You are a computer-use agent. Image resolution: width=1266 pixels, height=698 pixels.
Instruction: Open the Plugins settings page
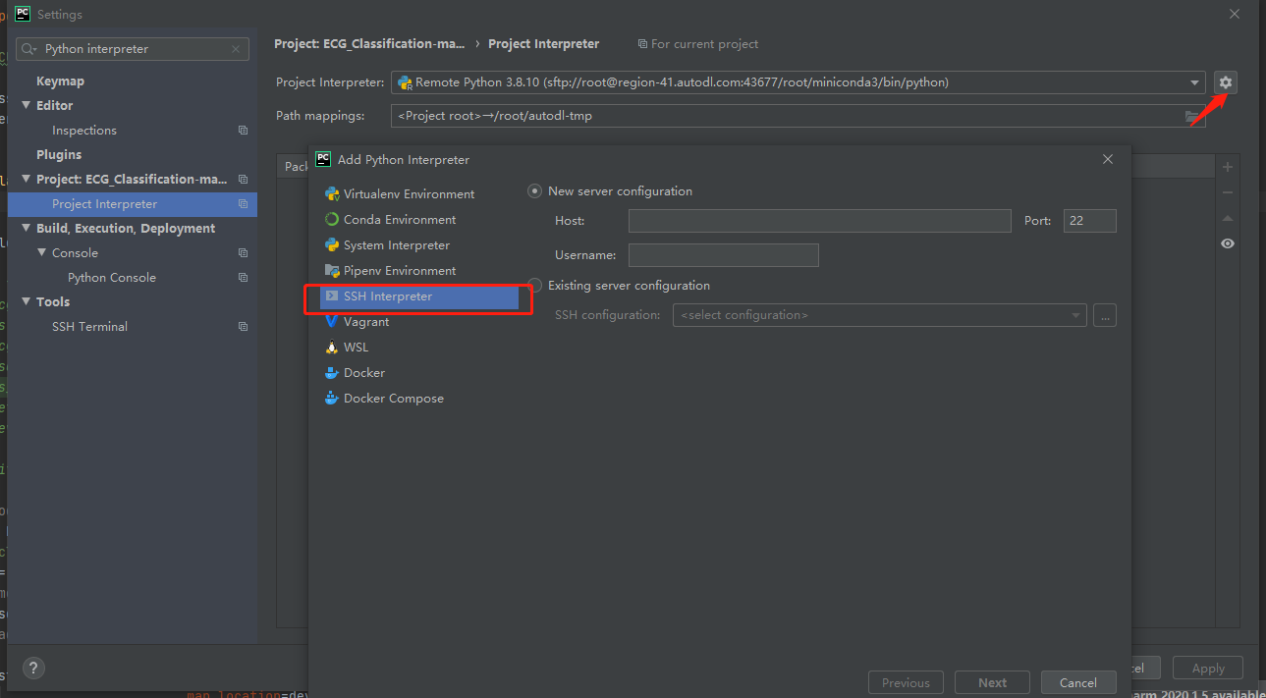pos(59,155)
